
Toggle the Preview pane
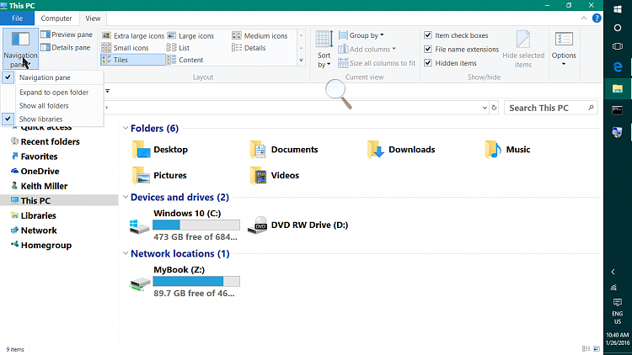(67, 34)
